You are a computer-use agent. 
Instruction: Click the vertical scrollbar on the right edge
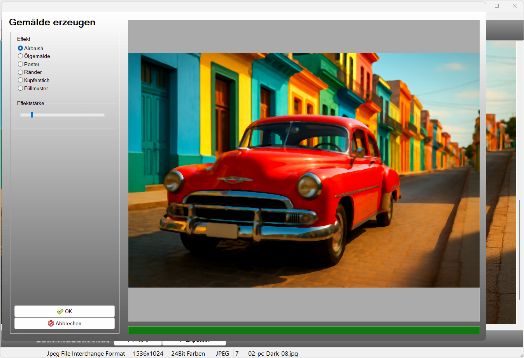(x=520, y=249)
